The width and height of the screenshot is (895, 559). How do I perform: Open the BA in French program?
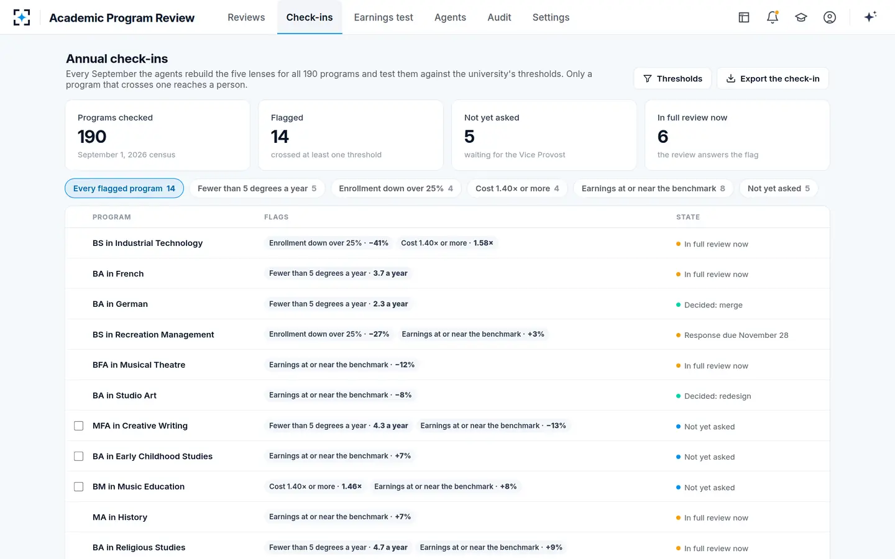pos(118,274)
